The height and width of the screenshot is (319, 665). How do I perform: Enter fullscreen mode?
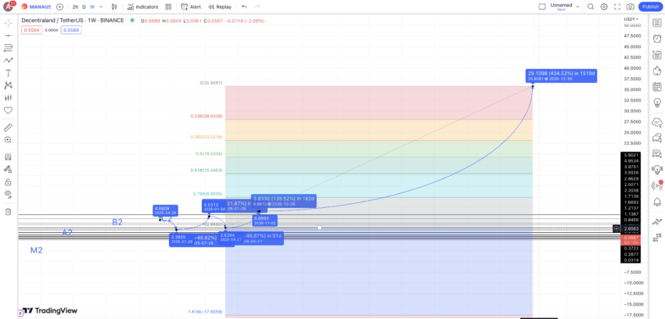(617, 6)
